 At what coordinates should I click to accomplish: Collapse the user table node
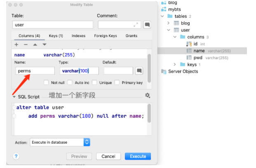click(x=169, y=30)
